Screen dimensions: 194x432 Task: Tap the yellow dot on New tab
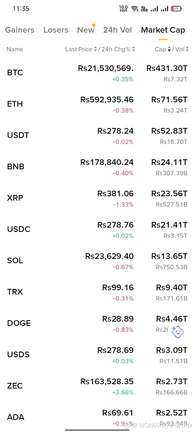click(x=93, y=25)
